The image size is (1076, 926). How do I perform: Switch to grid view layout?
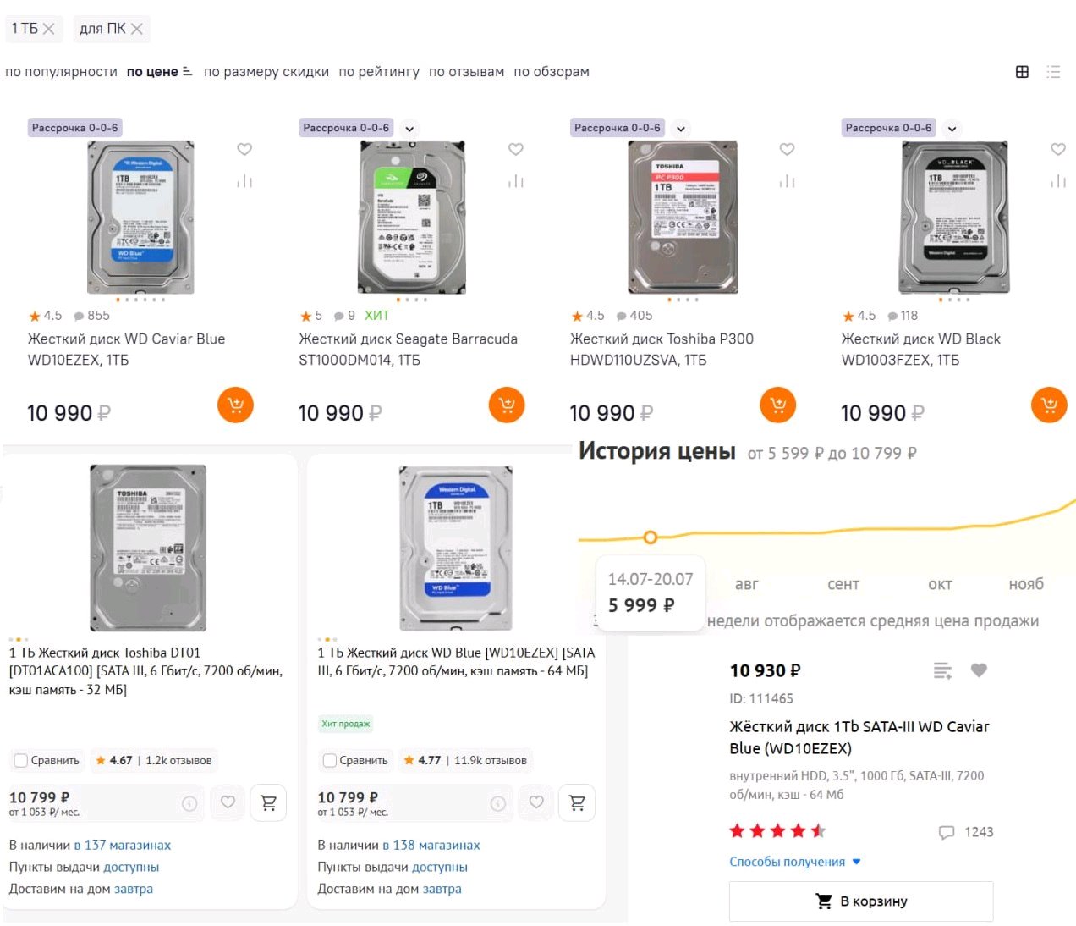1022,72
